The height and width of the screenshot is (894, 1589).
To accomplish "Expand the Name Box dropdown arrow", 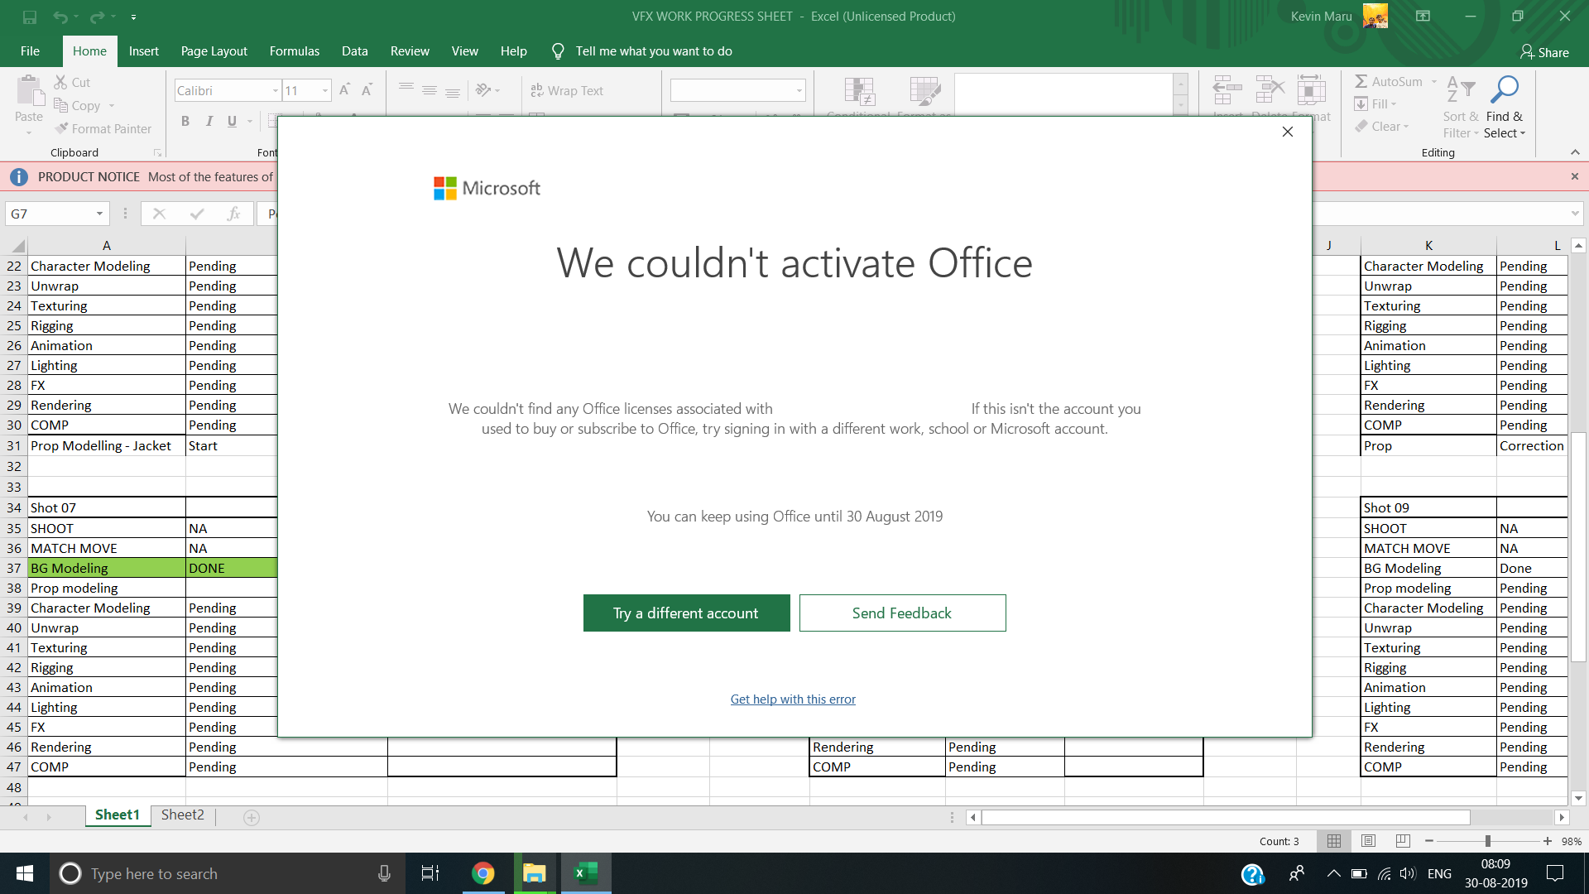I will pos(99,214).
